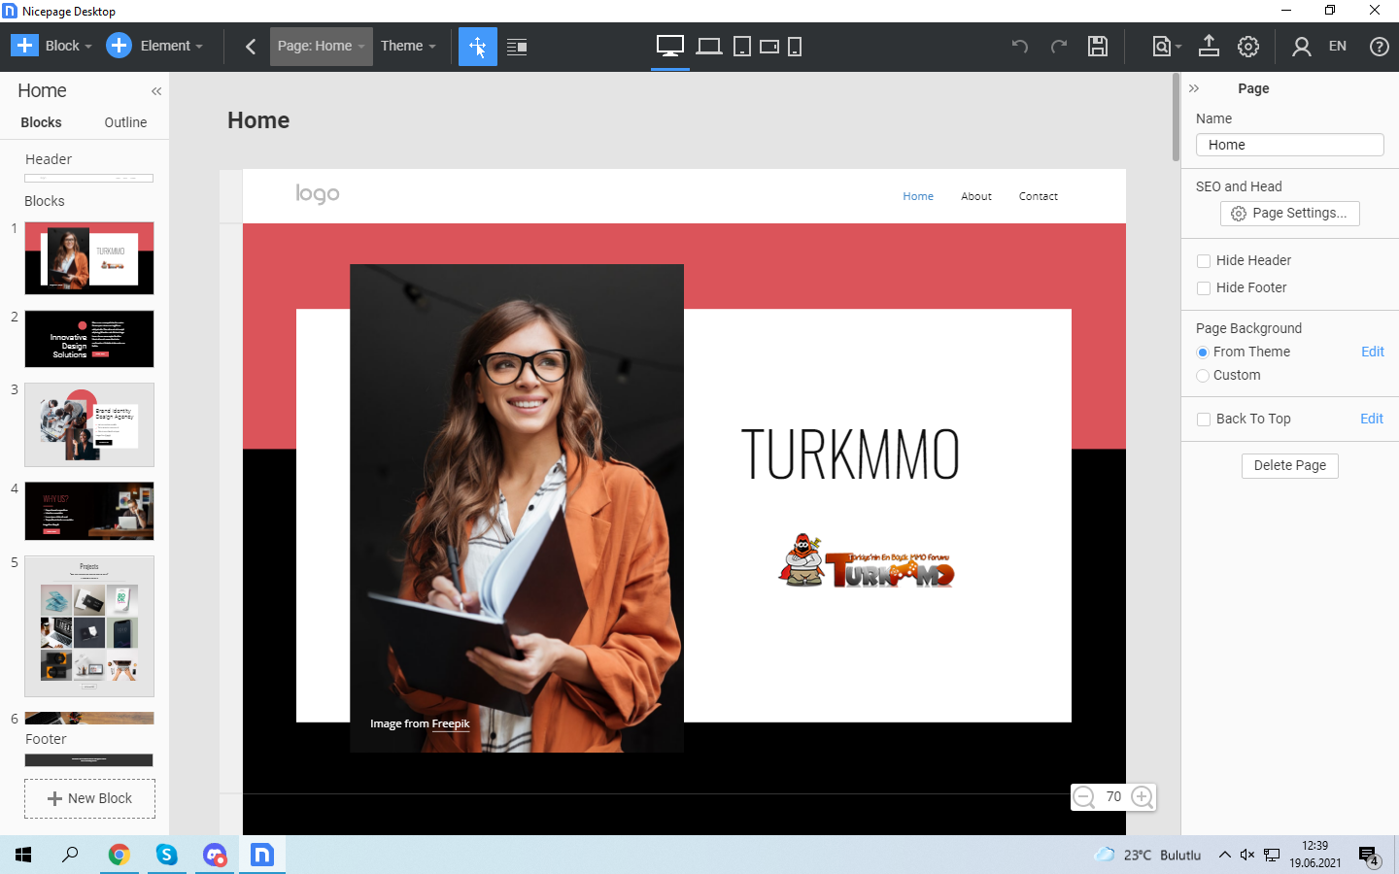Select From Theme page background
1399x874 pixels.
tap(1203, 353)
